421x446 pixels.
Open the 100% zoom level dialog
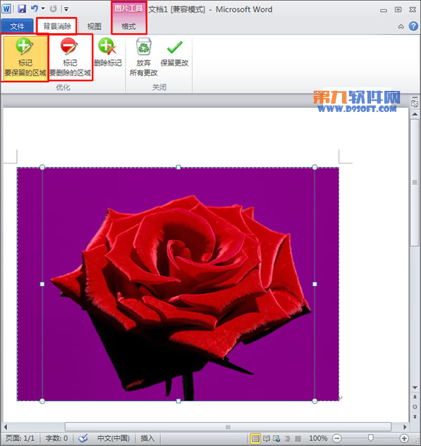(x=318, y=438)
